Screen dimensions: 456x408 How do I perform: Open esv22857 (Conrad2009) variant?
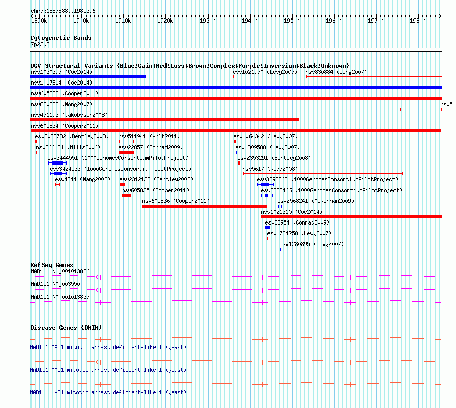(151, 147)
